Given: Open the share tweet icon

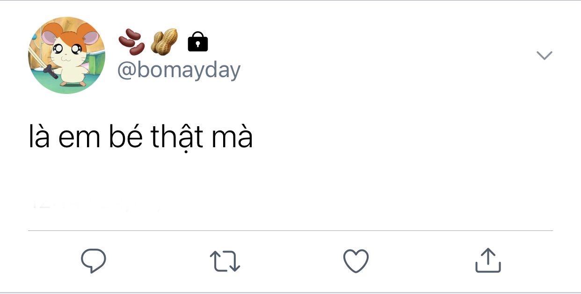Looking at the screenshot, I should [488, 261].
